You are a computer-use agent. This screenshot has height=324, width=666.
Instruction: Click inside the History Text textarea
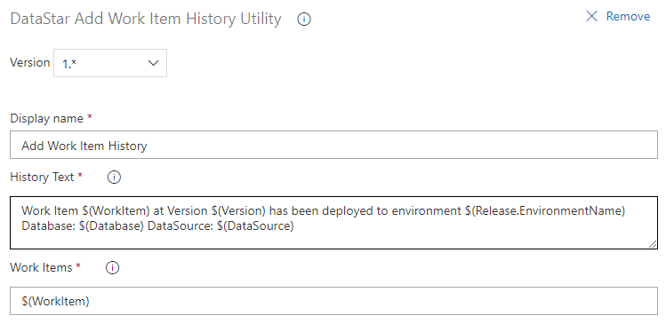pos(333,223)
